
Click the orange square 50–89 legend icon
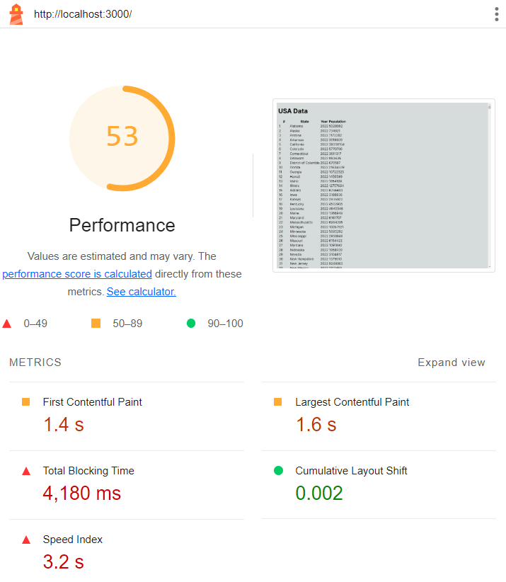[96, 324]
